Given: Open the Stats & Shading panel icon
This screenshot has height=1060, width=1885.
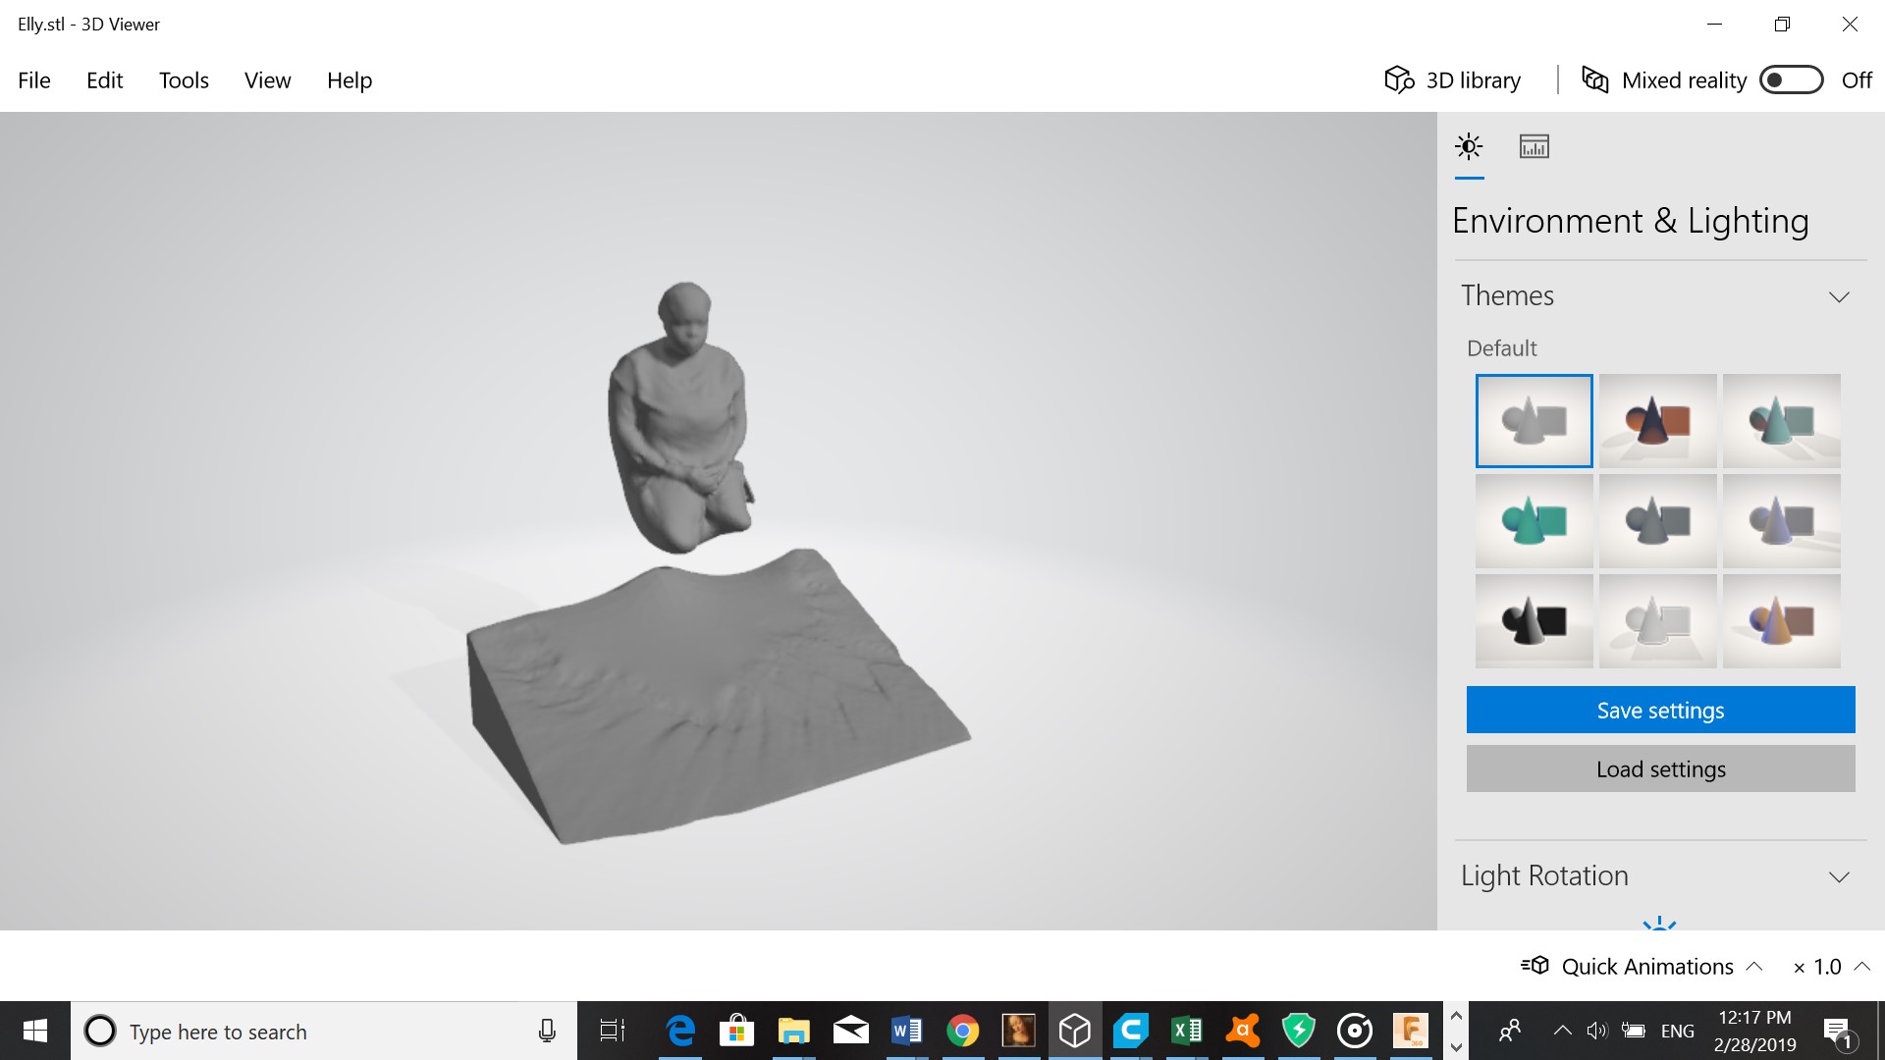Looking at the screenshot, I should point(1534,147).
